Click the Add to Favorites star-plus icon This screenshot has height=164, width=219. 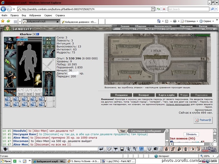coord(8,21)
